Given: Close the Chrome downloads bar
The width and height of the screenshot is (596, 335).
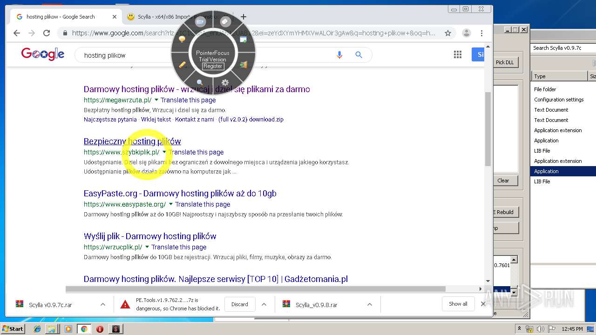Looking at the screenshot, I should point(483,304).
